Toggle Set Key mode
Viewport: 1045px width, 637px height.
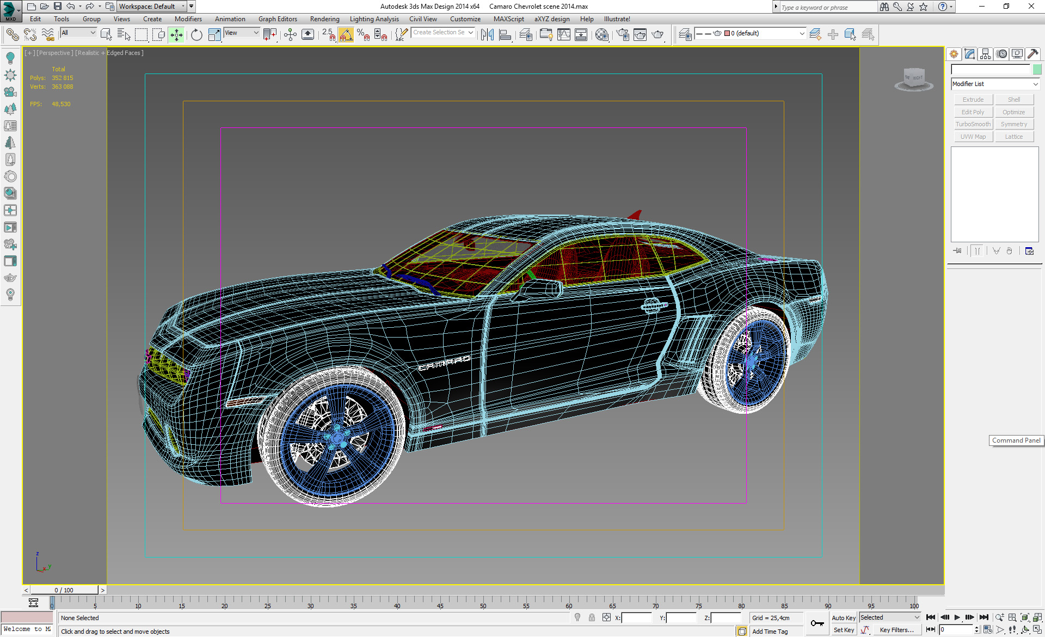point(844,630)
